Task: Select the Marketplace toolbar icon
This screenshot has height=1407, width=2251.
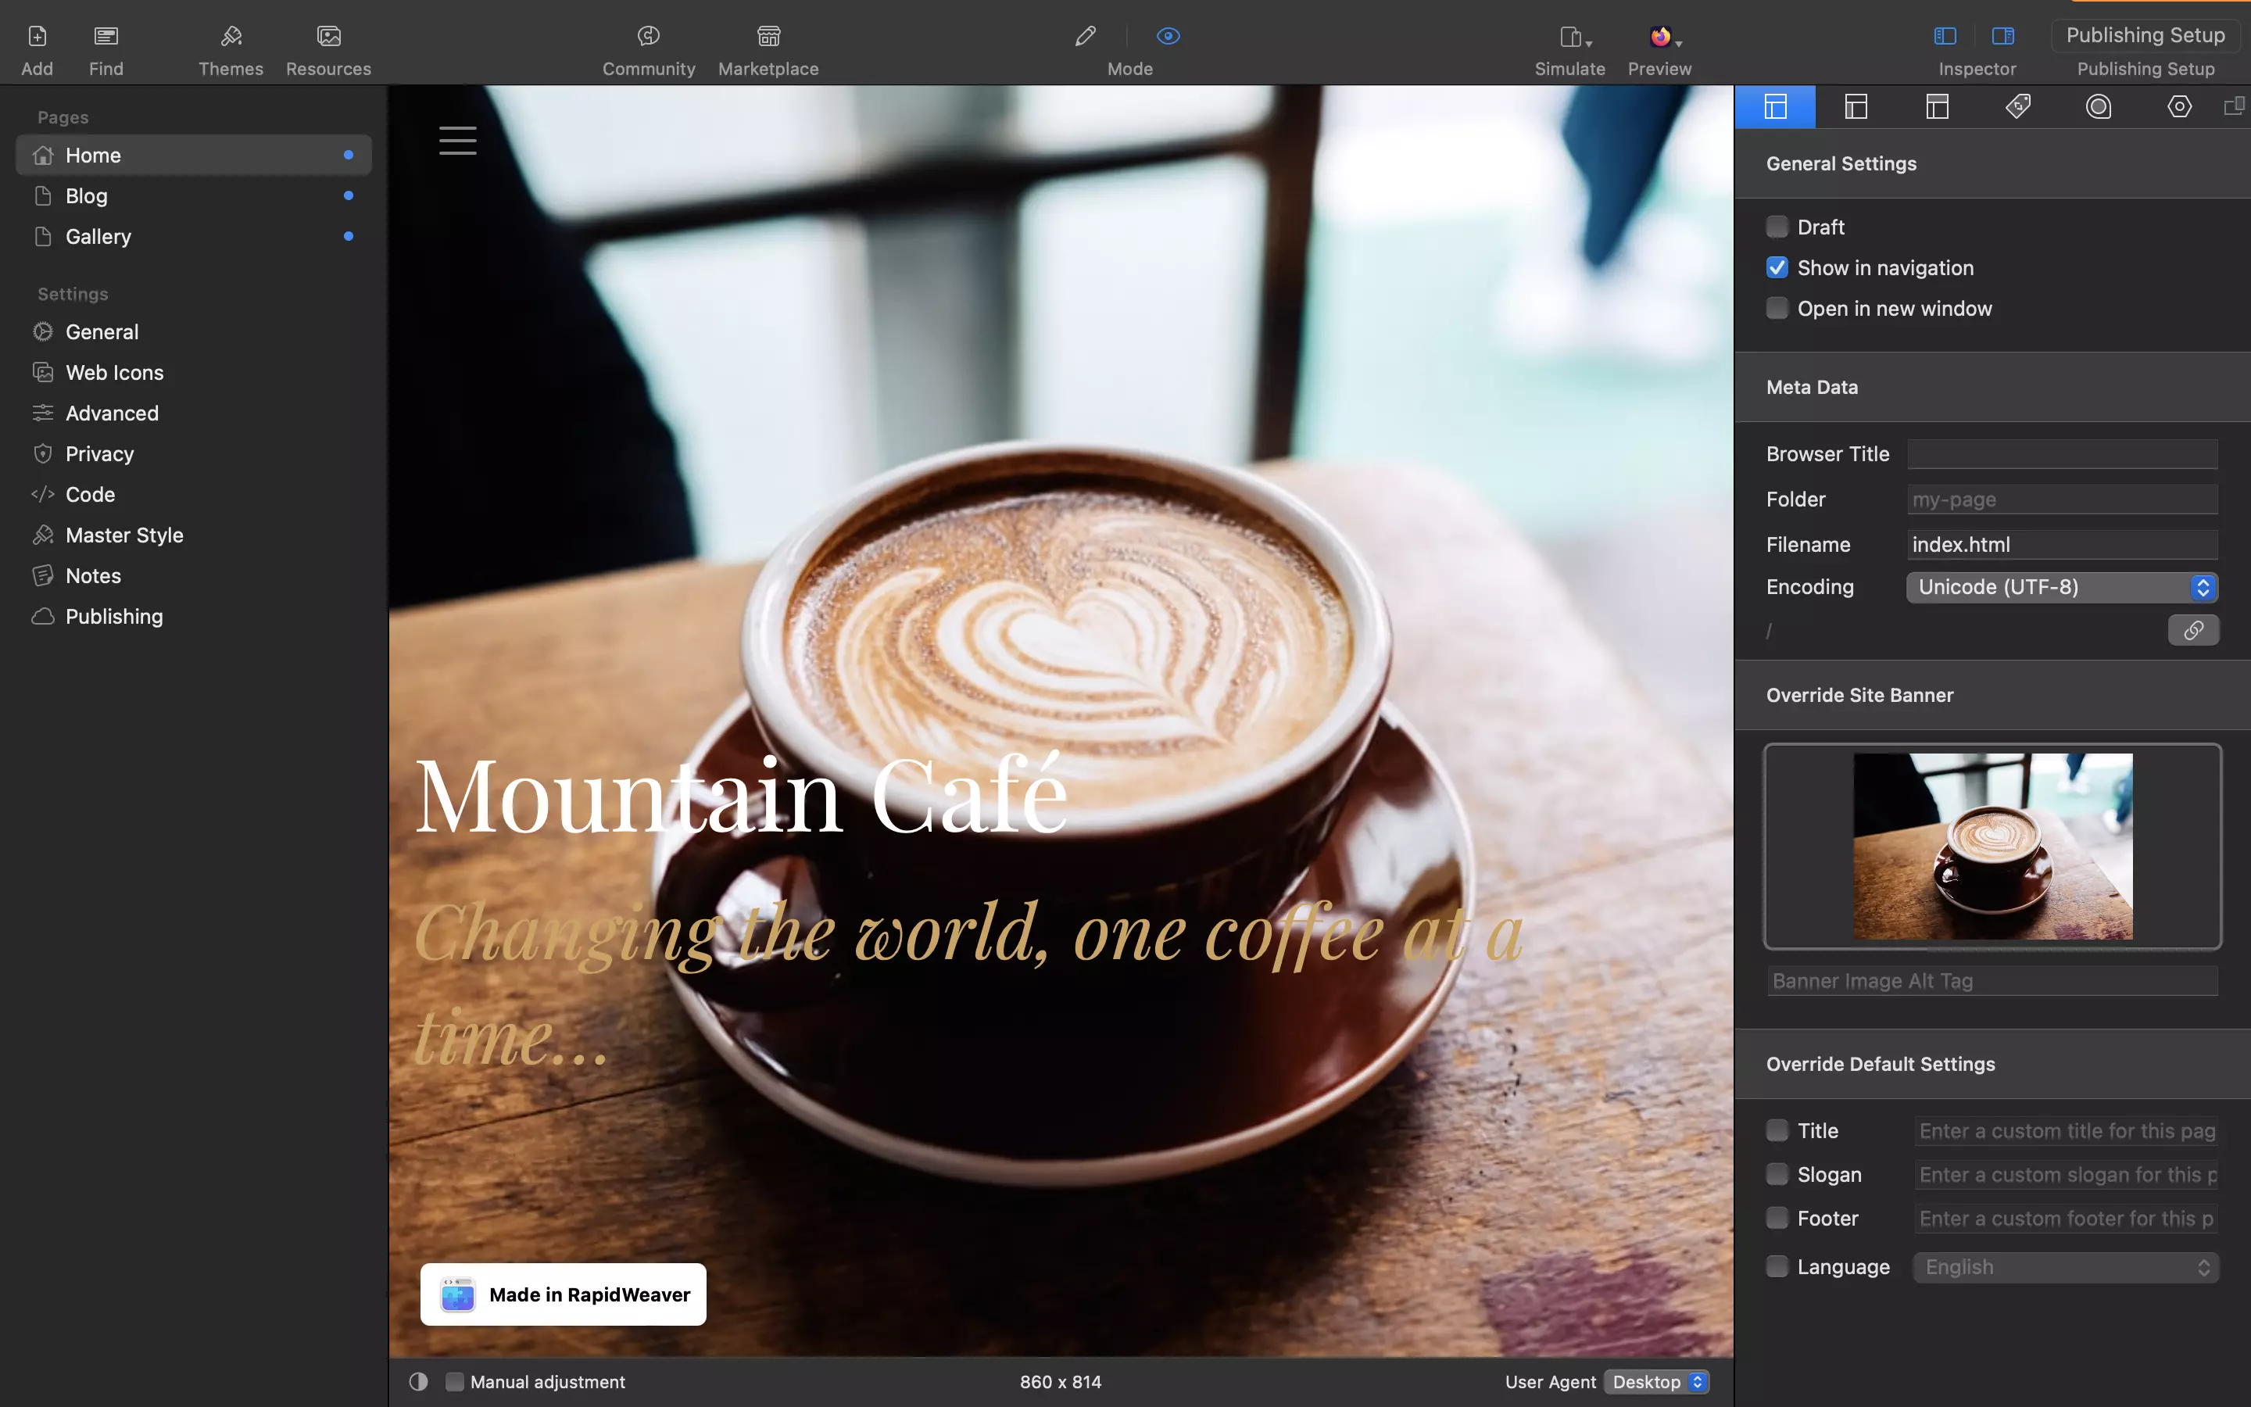Action: pos(767,34)
